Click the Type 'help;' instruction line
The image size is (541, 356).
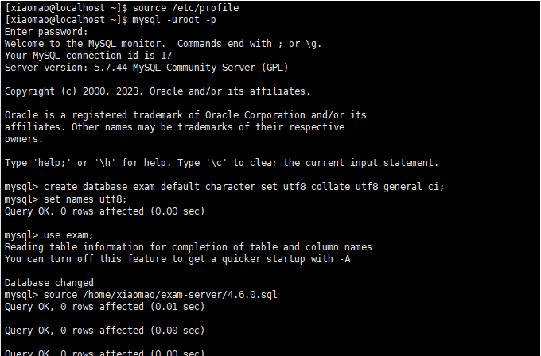click(221, 163)
